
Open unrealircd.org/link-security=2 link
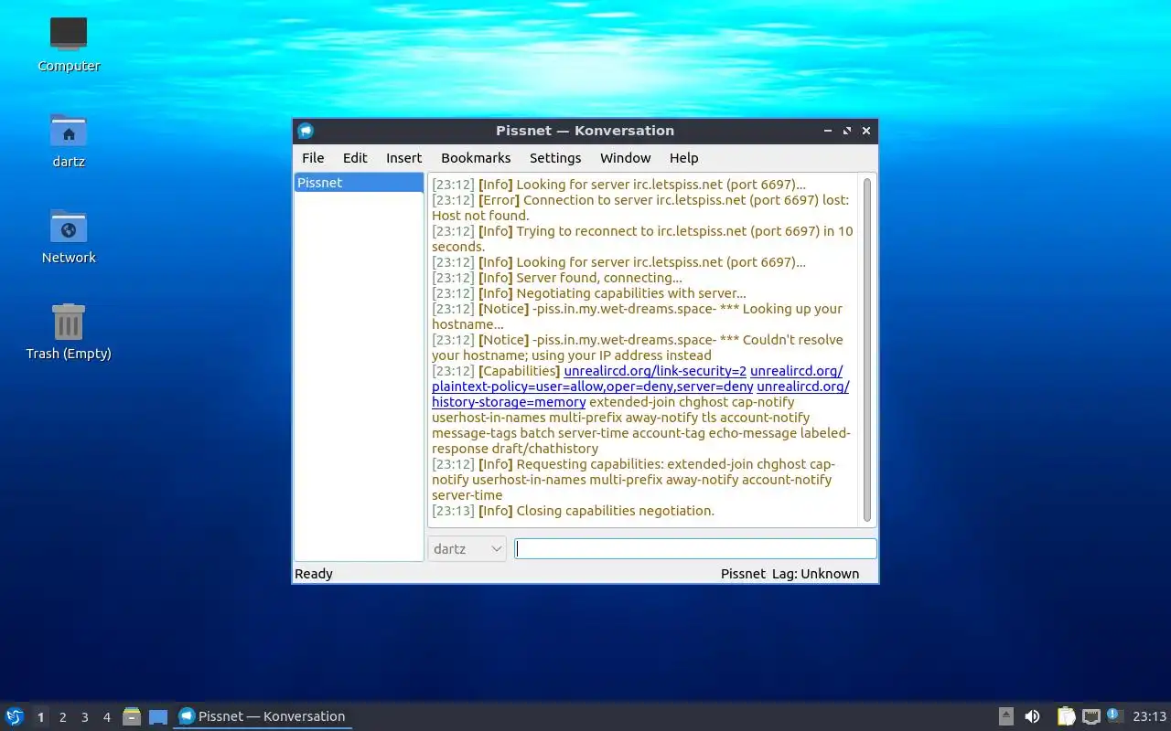point(655,371)
